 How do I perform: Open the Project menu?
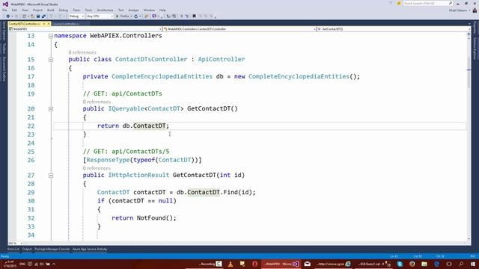pos(38,10)
